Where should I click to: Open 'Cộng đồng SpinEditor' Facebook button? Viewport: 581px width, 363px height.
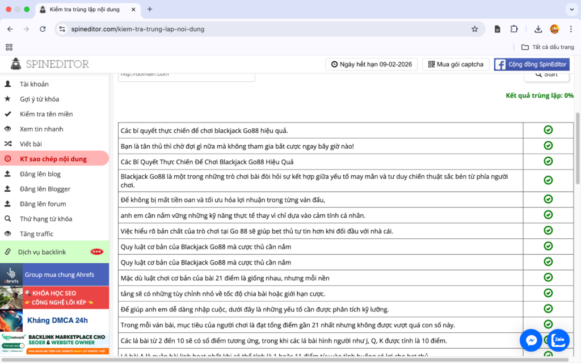(x=532, y=65)
